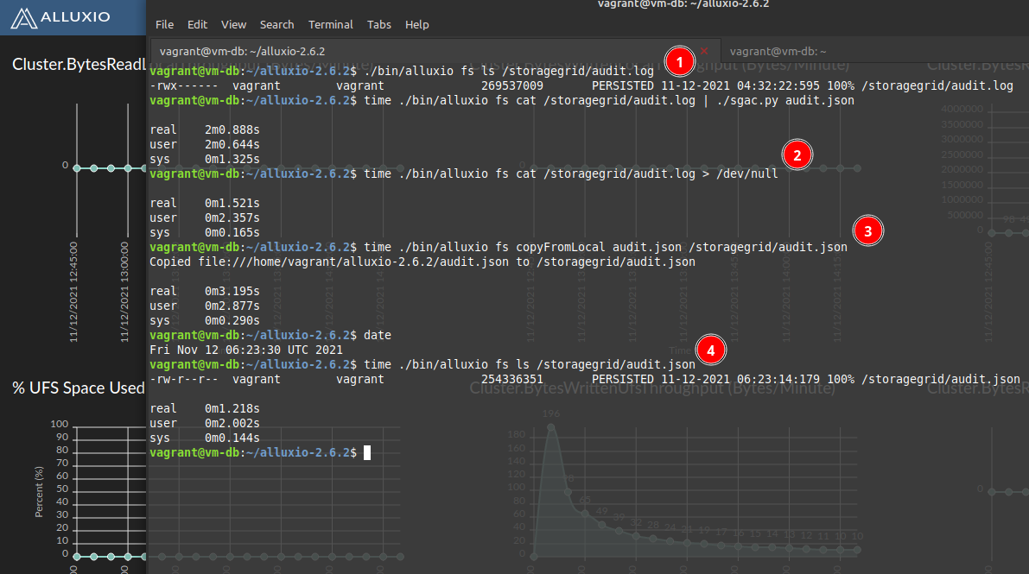The height and width of the screenshot is (574, 1029).
Task: Click the Alluxio logo in the dashboard
Action: [60, 17]
